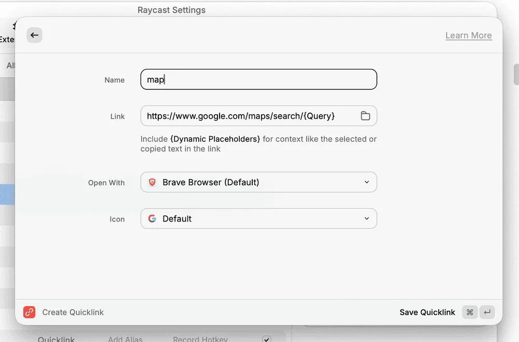Click the Google G icon
519x342 pixels.
pyautogui.click(x=152, y=218)
